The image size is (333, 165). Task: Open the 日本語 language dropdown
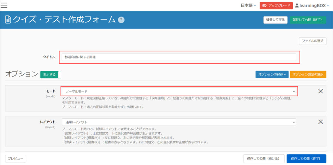click(x=248, y=5)
